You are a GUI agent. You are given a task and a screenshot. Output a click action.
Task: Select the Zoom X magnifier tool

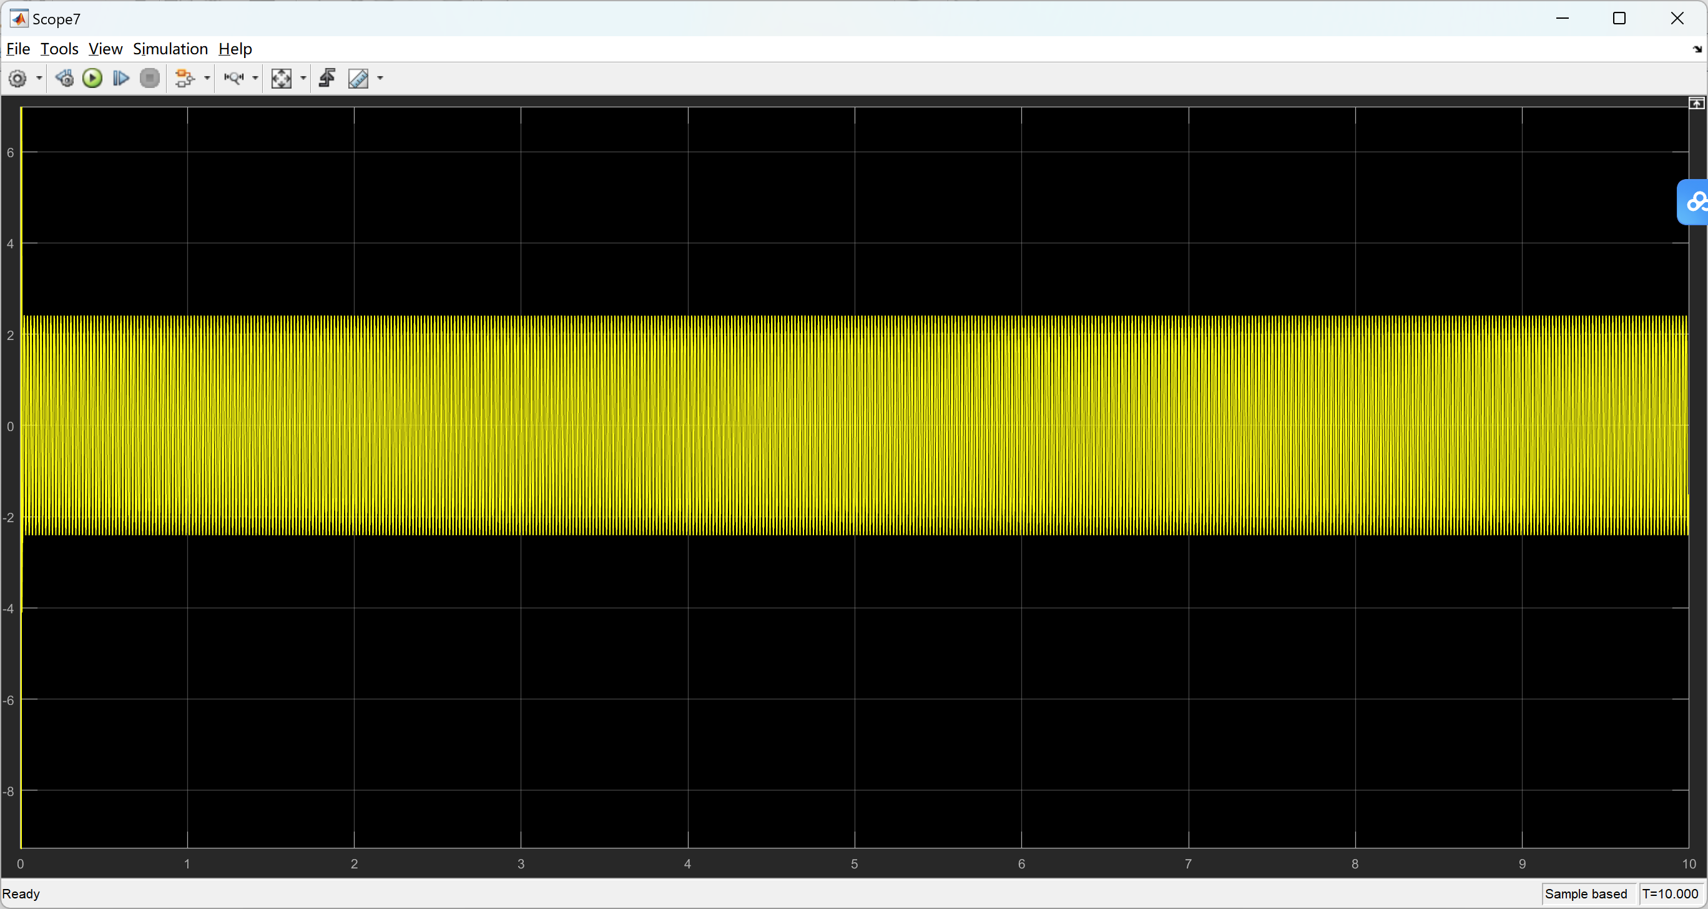233,79
